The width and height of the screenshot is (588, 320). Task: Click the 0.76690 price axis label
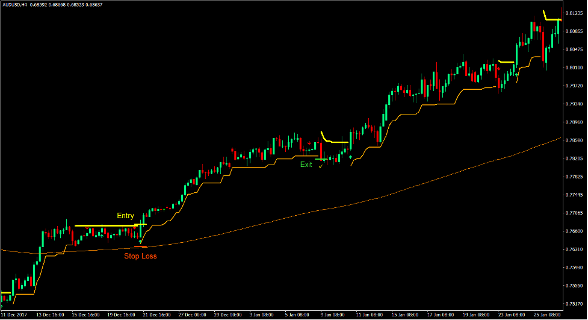pos(574,231)
